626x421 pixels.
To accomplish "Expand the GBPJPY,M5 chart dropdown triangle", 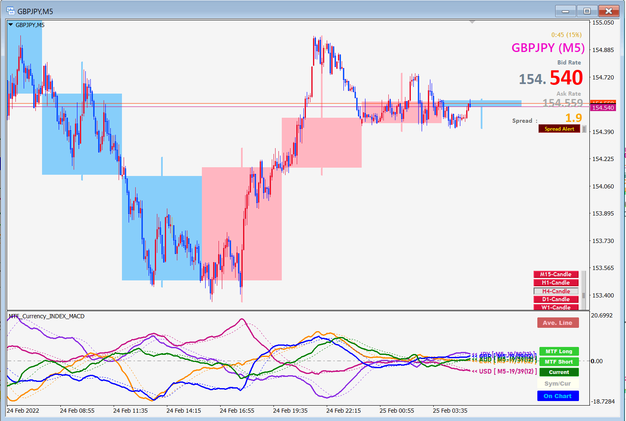I will point(11,25).
